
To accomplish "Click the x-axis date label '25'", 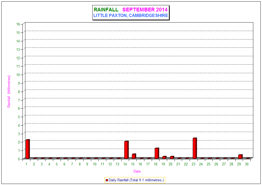I will coord(209,164).
